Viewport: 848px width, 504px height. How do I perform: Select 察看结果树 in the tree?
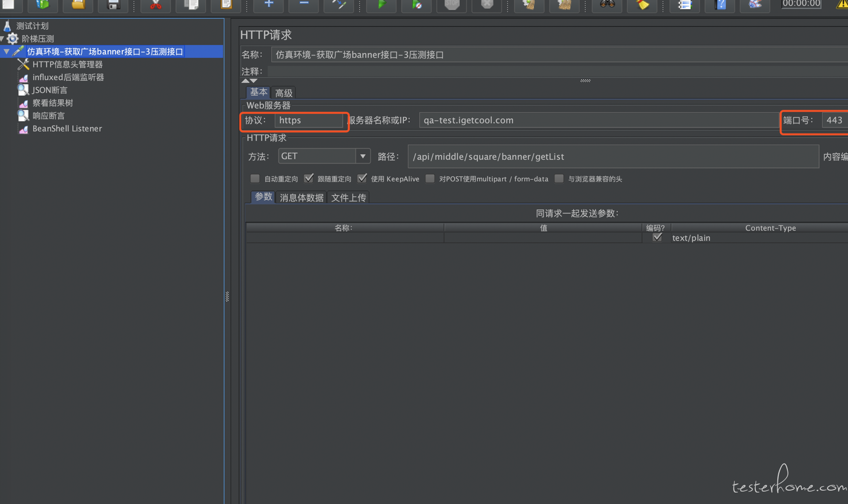point(53,103)
